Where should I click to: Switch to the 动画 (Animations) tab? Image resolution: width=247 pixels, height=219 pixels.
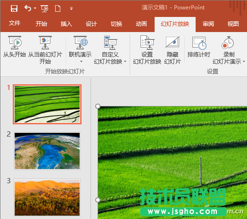[141, 24]
